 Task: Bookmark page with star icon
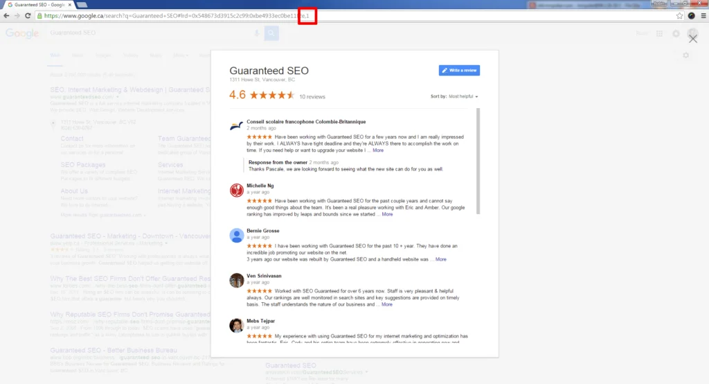680,16
